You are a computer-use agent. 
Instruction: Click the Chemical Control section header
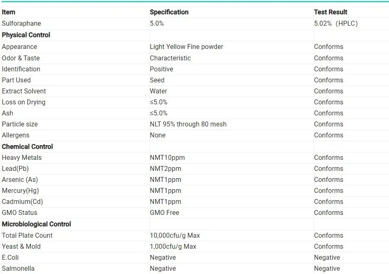[27, 146]
